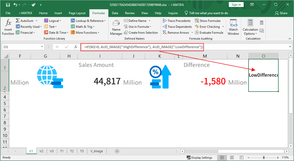Viewport: 294px width, 161px height.
Task: Click the Sign in button
Action: click(x=236, y=5)
